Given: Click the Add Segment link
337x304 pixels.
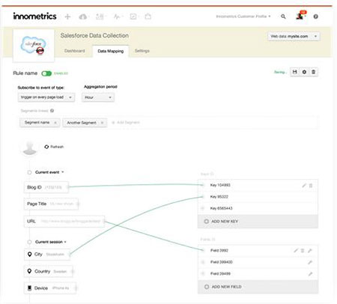Looking at the screenshot, I should coord(126,123).
